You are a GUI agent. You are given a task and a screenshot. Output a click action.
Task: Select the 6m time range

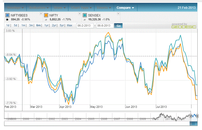(38, 25)
